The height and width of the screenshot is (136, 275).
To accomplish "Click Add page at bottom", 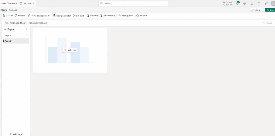I will (16, 134).
